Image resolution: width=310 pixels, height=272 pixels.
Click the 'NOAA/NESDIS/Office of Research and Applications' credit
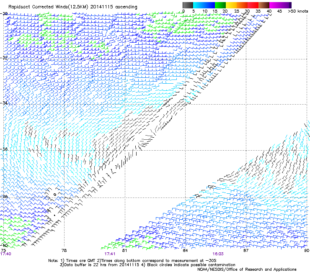pyautogui.click(x=247, y=269)
